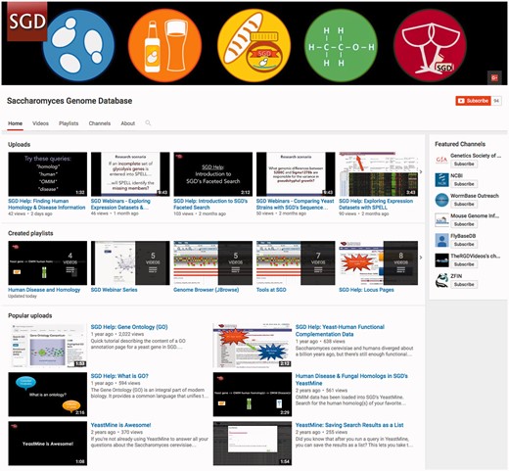
Task: Click the green ethanol molecule circle icon
Action: (341, 45)
